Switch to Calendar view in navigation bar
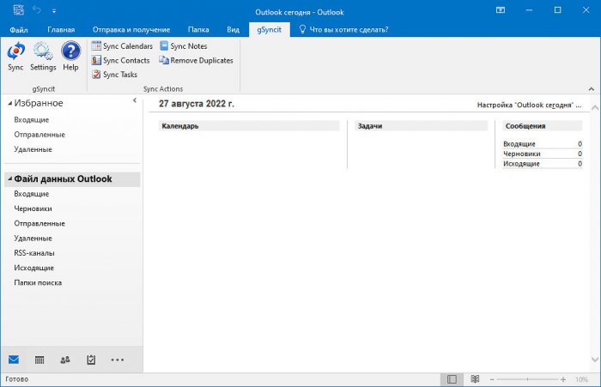601x387 pixels. point(39,360)
